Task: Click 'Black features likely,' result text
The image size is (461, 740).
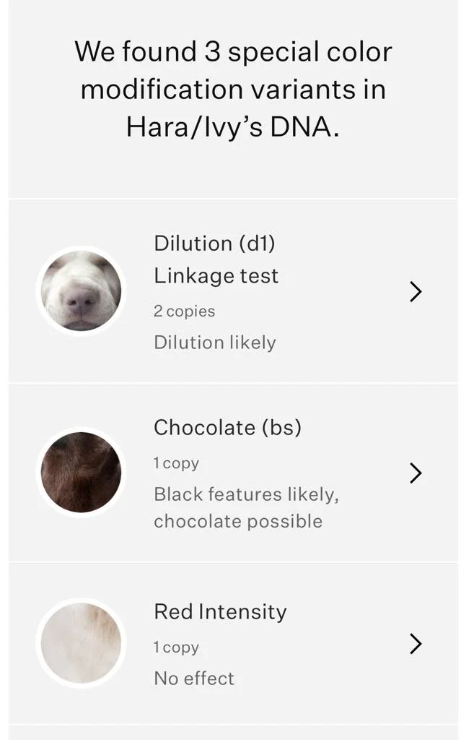Action: pos(247,494)
